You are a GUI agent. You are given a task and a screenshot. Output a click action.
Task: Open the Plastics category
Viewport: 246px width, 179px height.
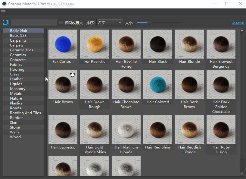point(24,103)
